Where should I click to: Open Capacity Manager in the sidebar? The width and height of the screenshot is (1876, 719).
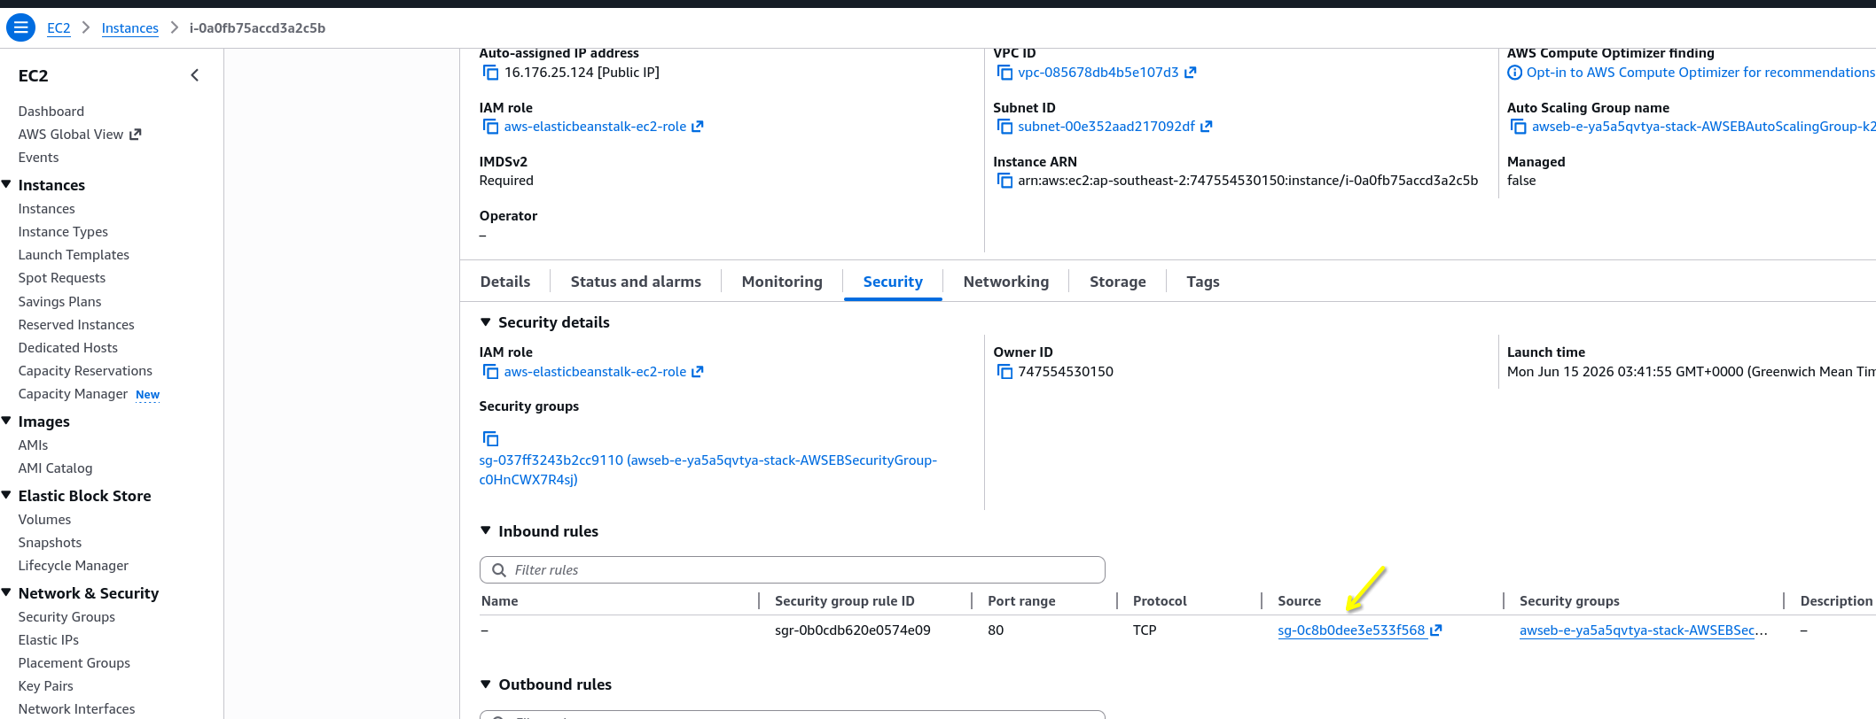(73, 394)
